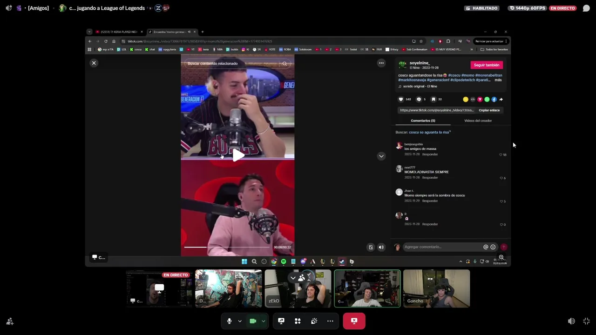Open the 'chat' bookmark in bookmarks bar
Image resolution: width=596 pixels, height=335 pixels.
tap(150, 49)
